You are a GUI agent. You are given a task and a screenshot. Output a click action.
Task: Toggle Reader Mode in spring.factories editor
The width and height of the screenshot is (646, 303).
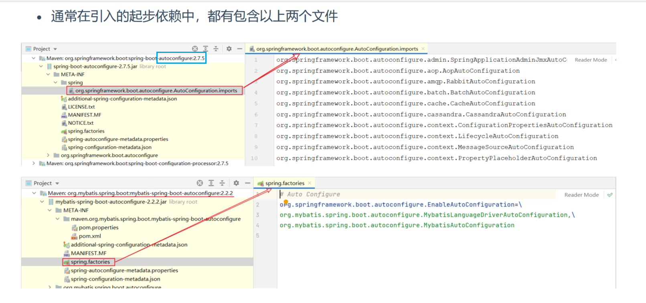581,195
